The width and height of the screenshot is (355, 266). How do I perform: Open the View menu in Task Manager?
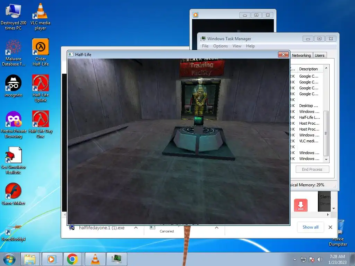coord(237,46)
